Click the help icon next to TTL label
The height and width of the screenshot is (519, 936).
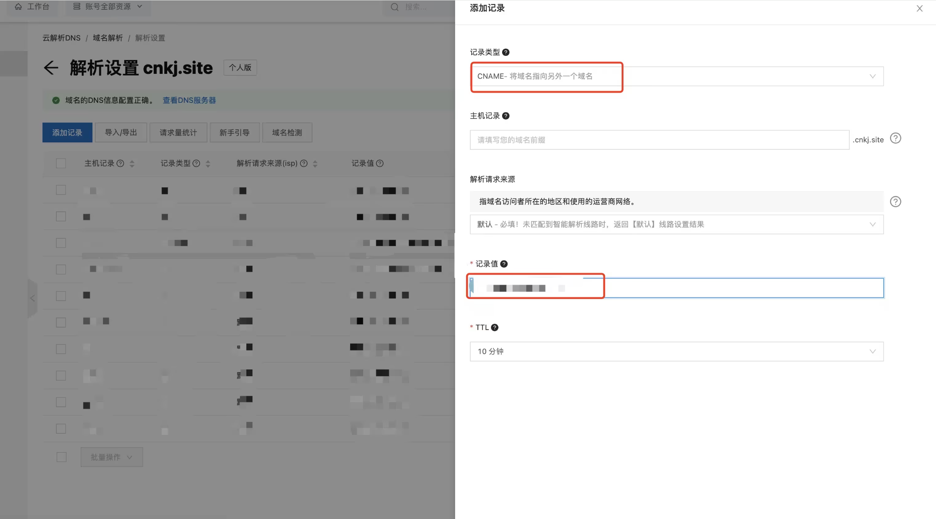point(495,328)
